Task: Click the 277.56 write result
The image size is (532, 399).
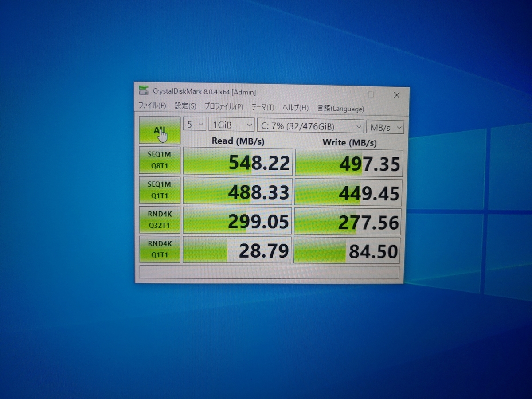Action: click(347, 222)
